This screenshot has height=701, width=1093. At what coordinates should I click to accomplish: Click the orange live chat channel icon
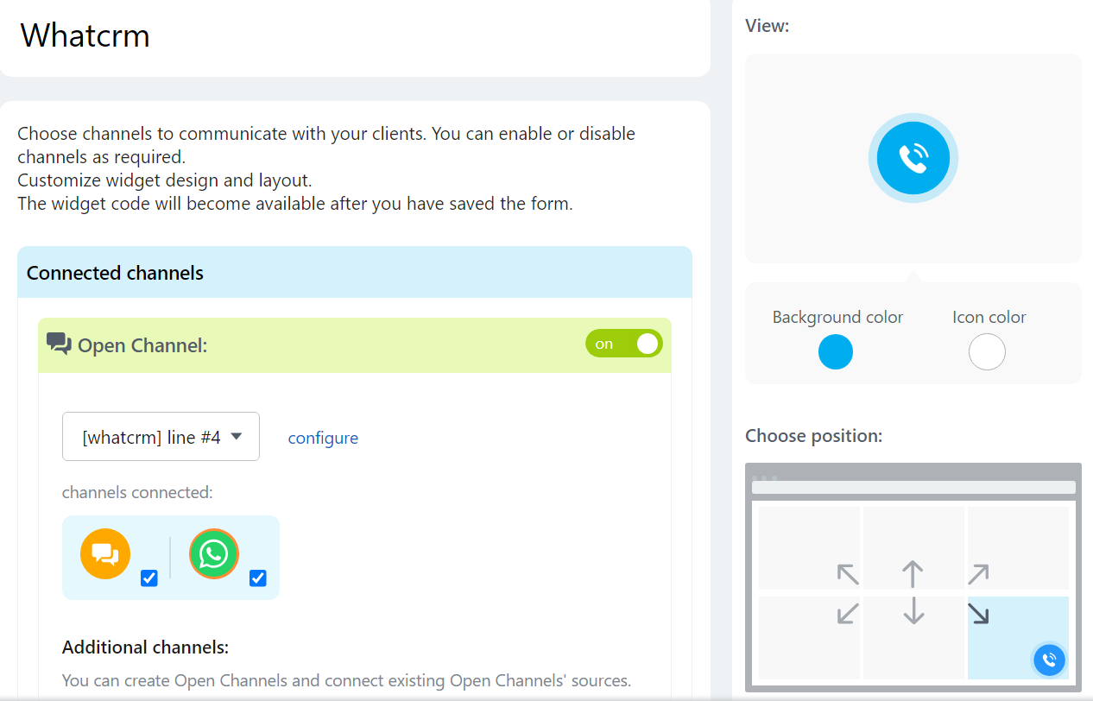pos(105,553)
